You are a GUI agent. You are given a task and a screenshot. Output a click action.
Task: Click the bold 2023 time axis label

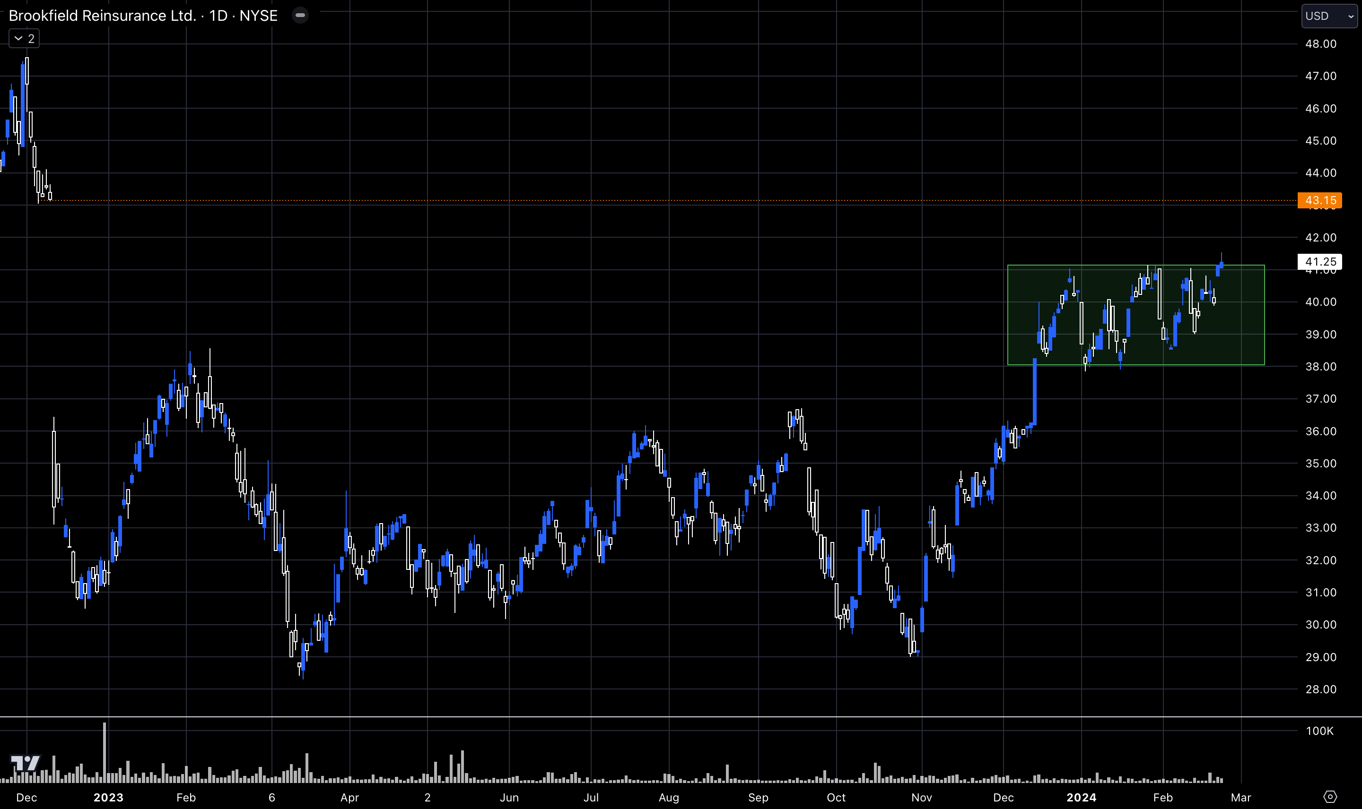(109, 798)
